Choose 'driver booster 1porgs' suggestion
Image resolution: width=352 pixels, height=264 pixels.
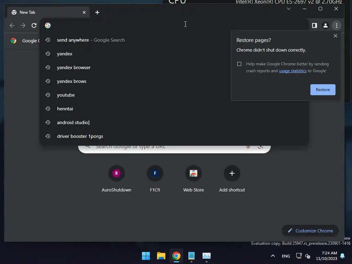[x=174, y=136]
